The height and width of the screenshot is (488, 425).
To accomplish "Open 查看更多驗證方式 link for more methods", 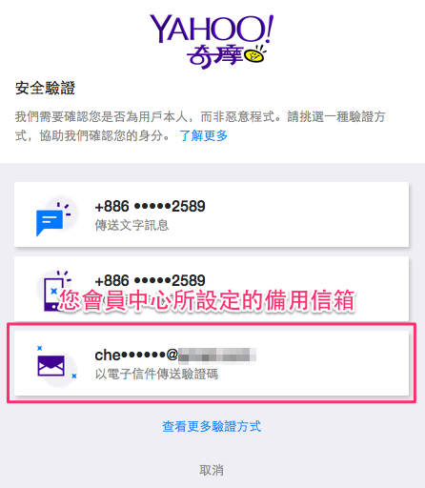I will click(212, 426).
